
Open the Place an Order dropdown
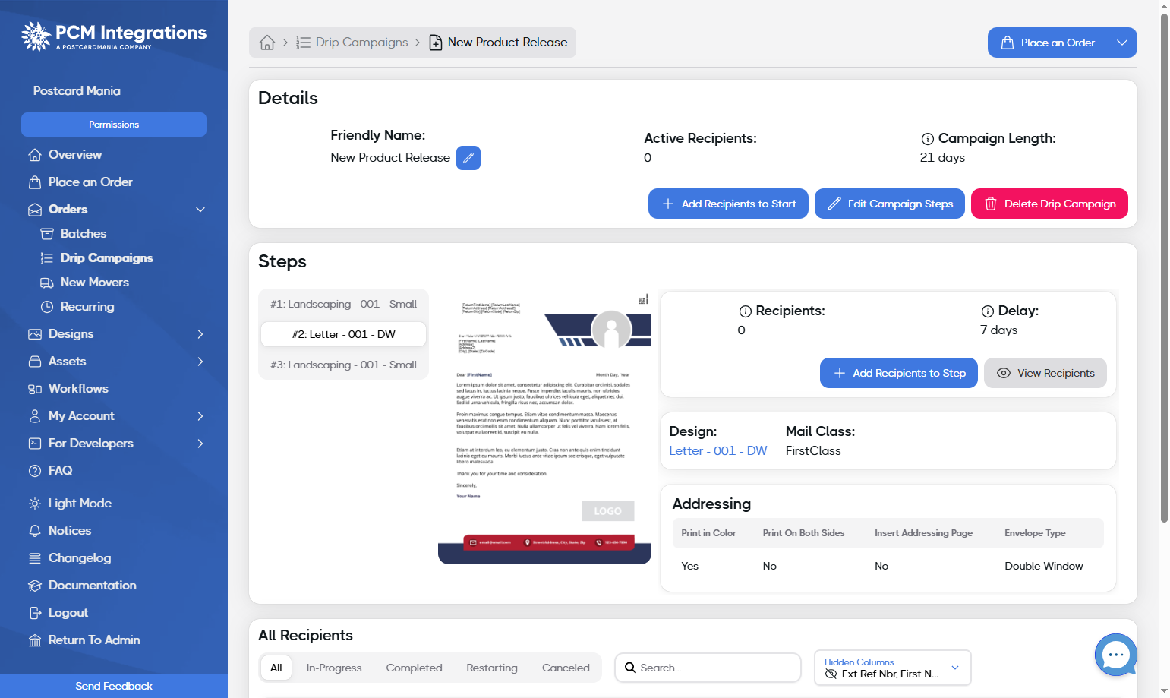(x=1121, y=43)
